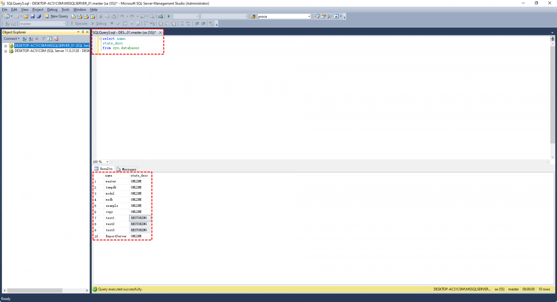Open the Tools menu
Screen dimensions: 557x302
[65, 10]
